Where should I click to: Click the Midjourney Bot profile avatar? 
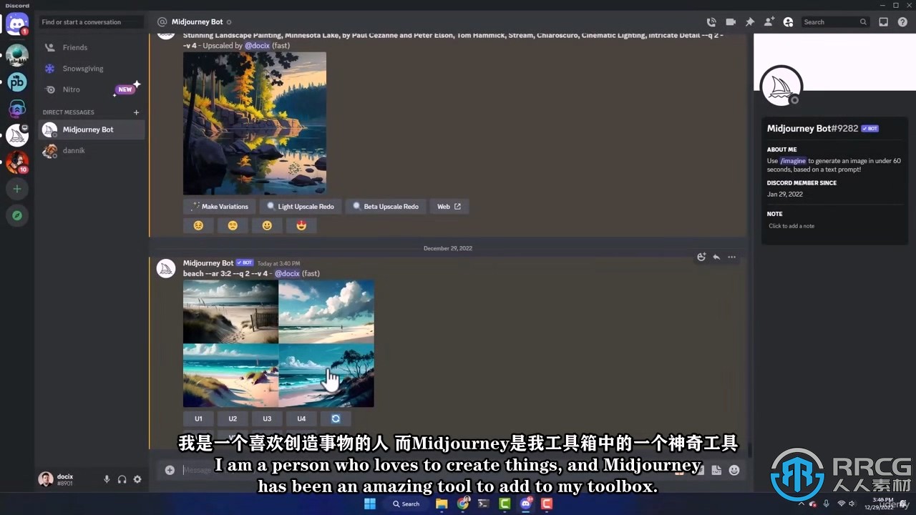click(781, 87)
